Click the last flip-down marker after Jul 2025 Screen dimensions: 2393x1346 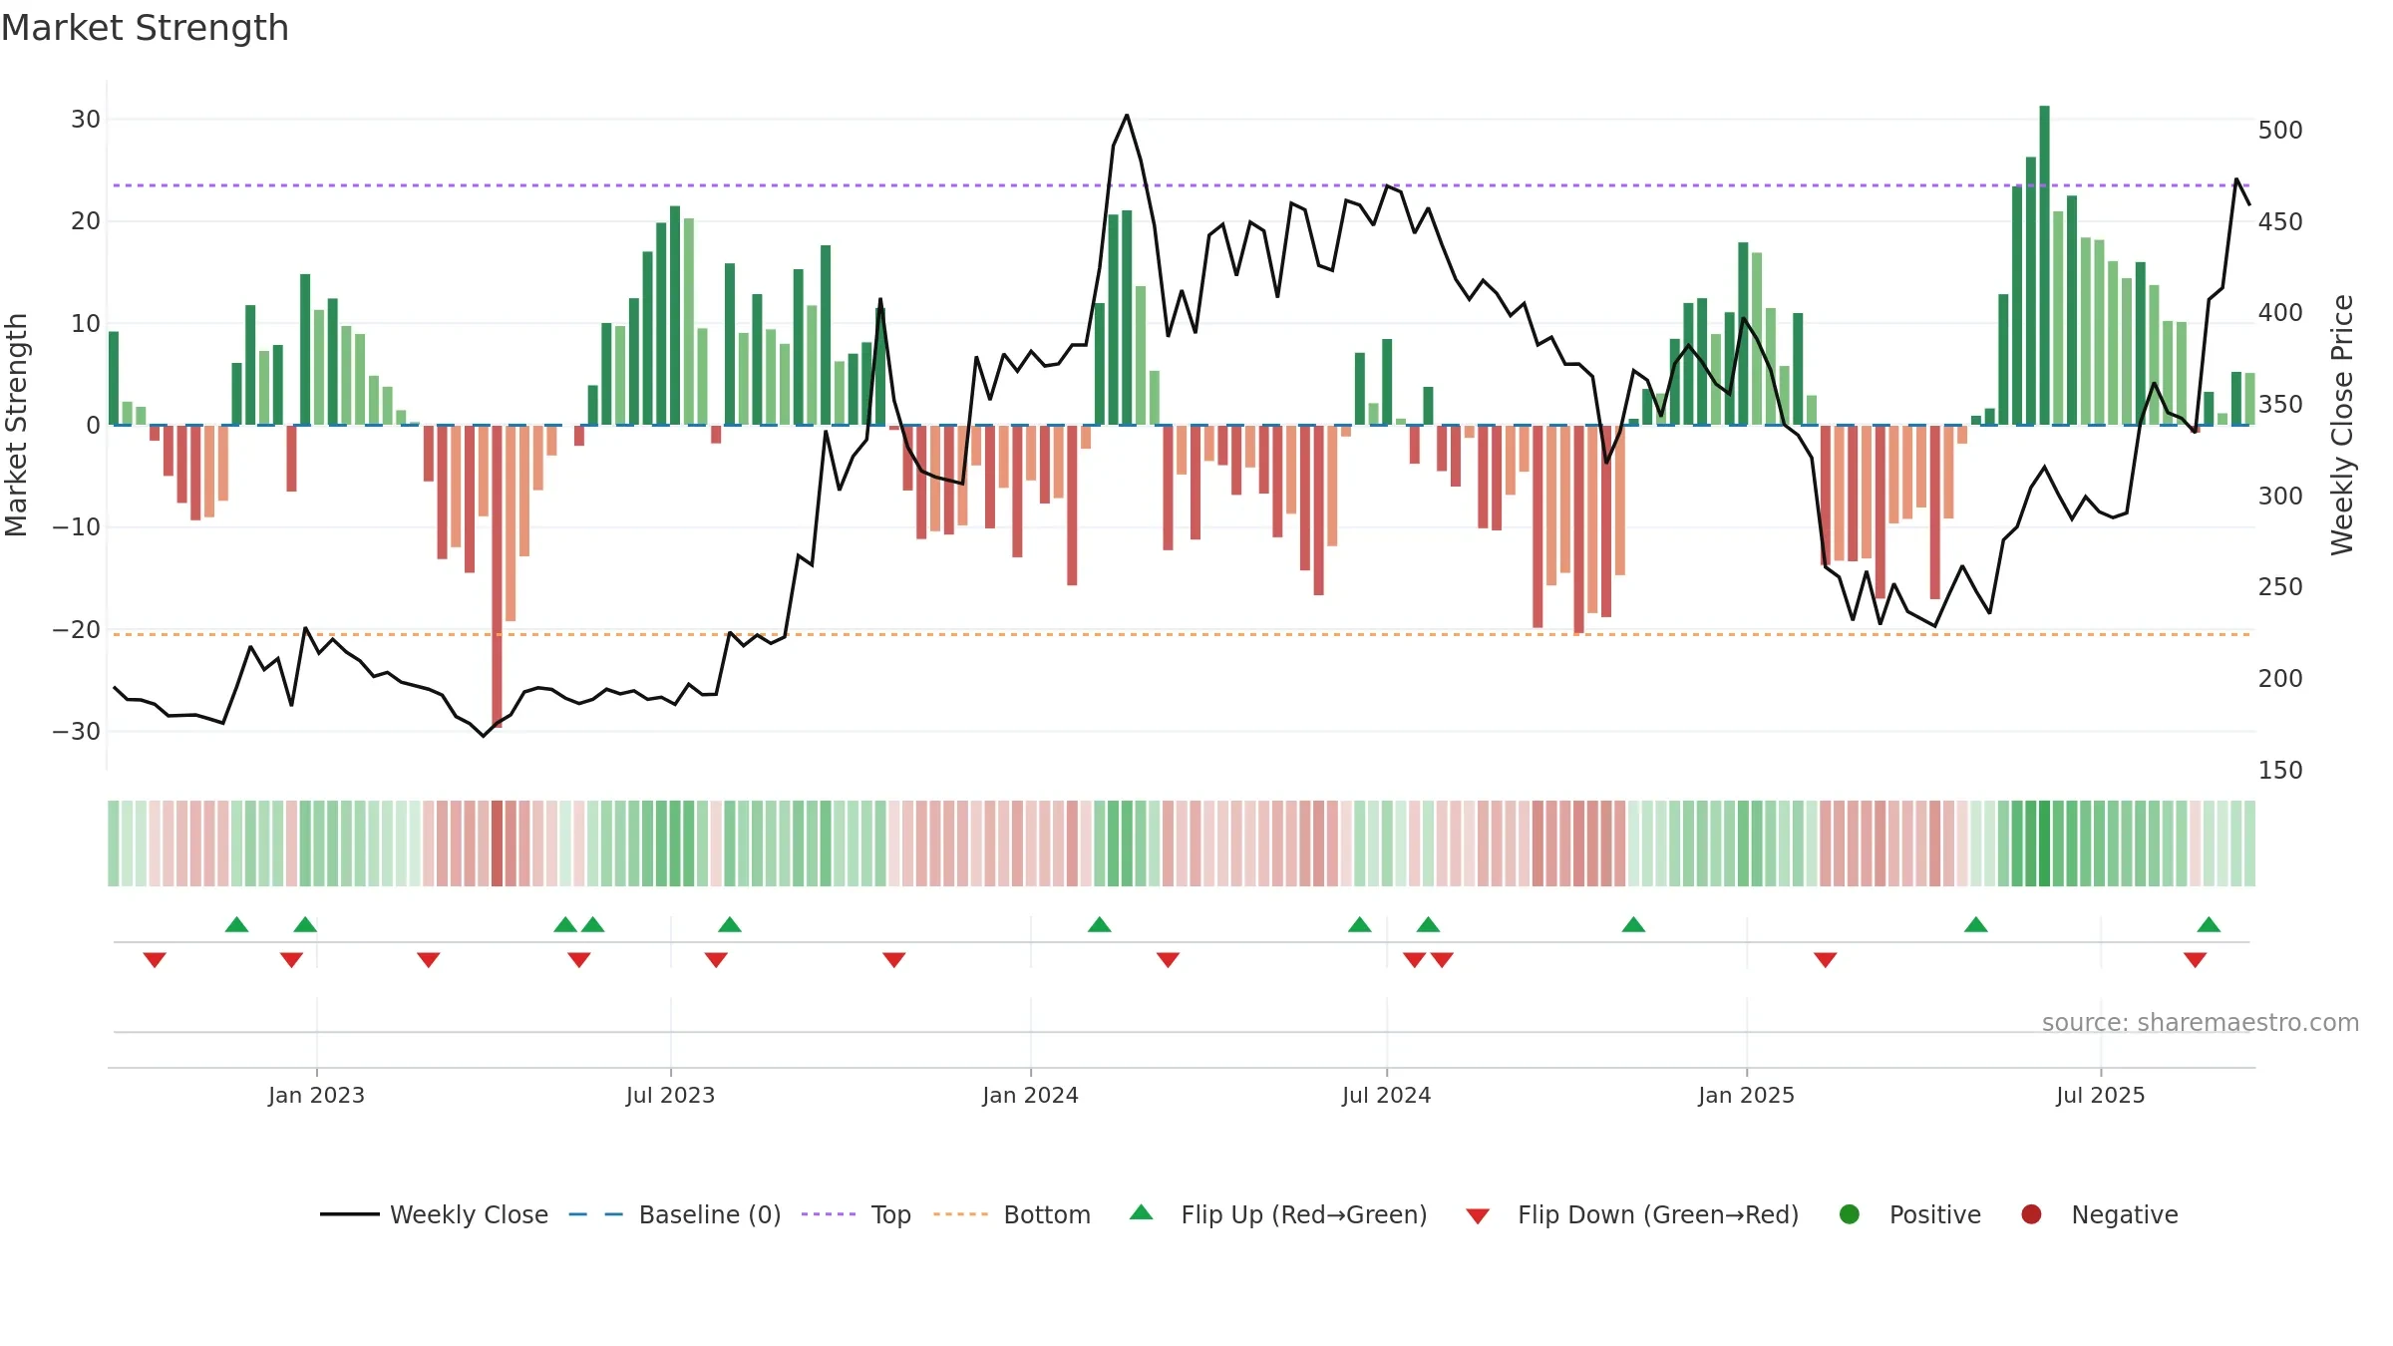click(x=2195, y=959)
